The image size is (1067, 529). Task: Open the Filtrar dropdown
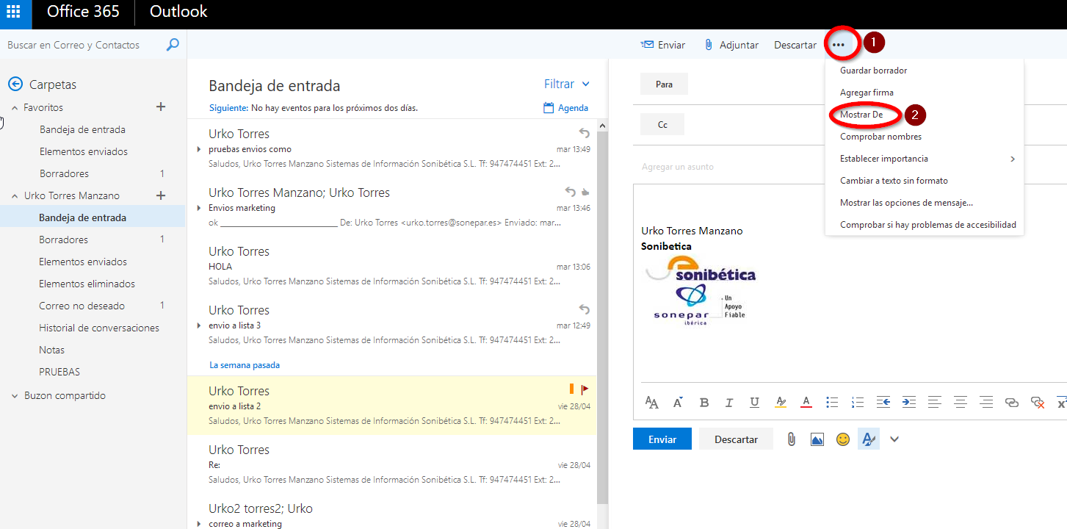point(567,84)
